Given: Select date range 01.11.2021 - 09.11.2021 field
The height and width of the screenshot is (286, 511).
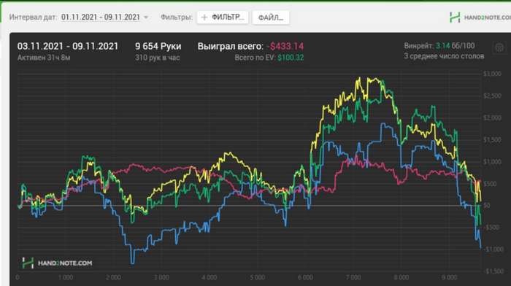Looking at the screenshot, I should click(x=101, y=18).
